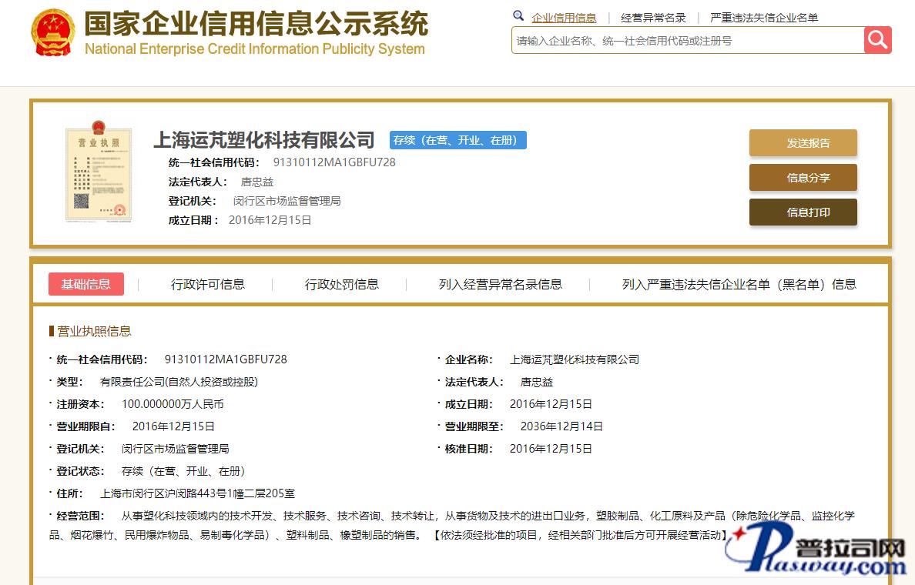
Task: Open the 列入严重违法失信企业名单（黑名单）信息 tab
Action: pos(739,284)
